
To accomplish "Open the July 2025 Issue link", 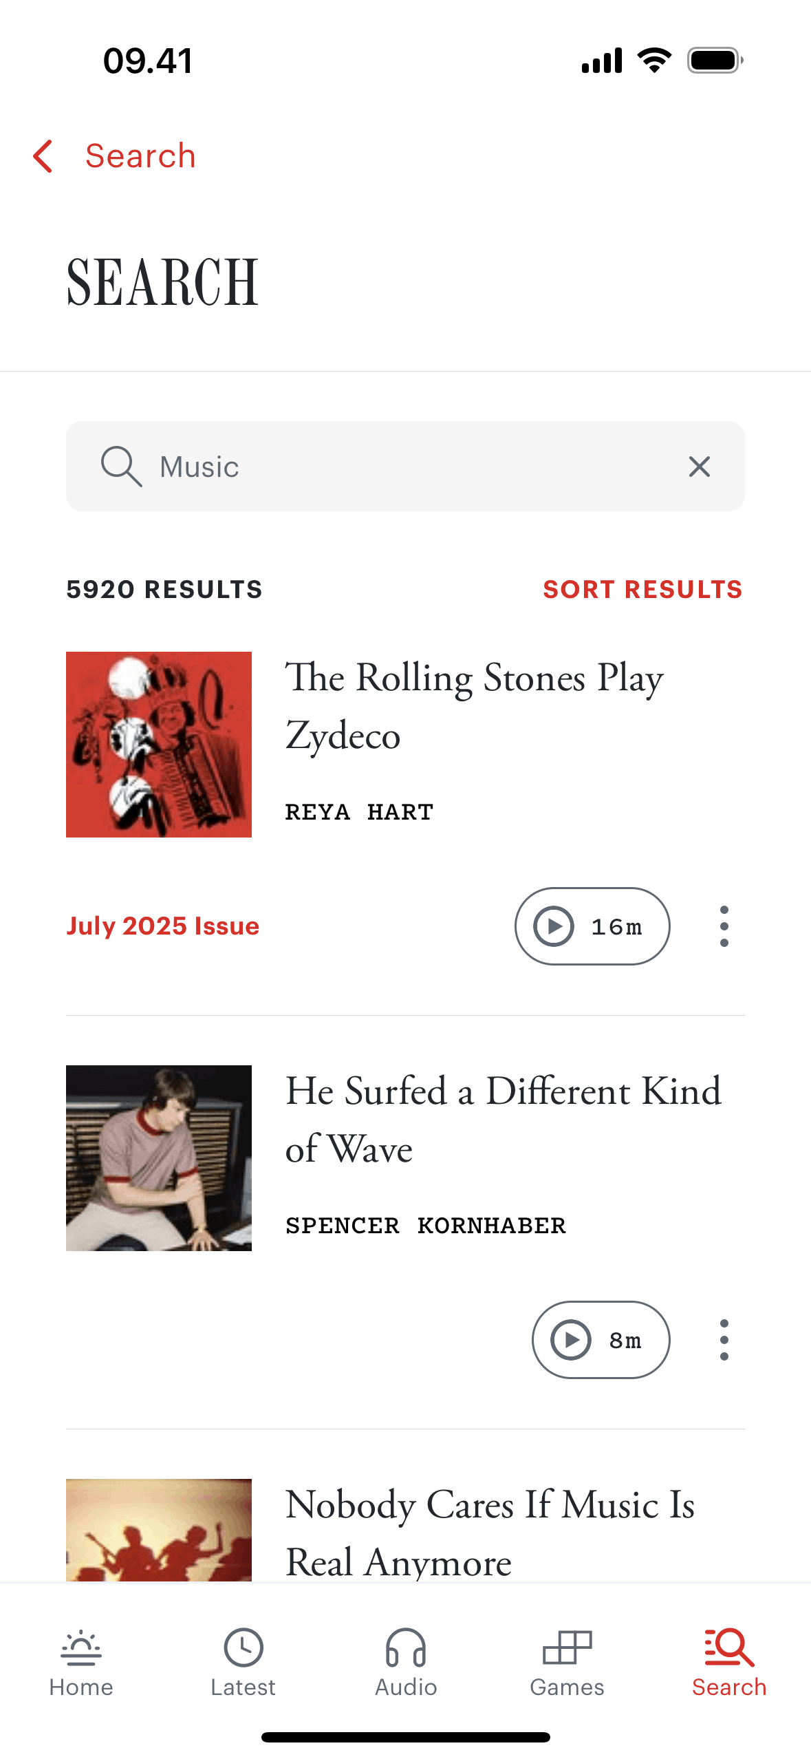I will pos(163,926).
